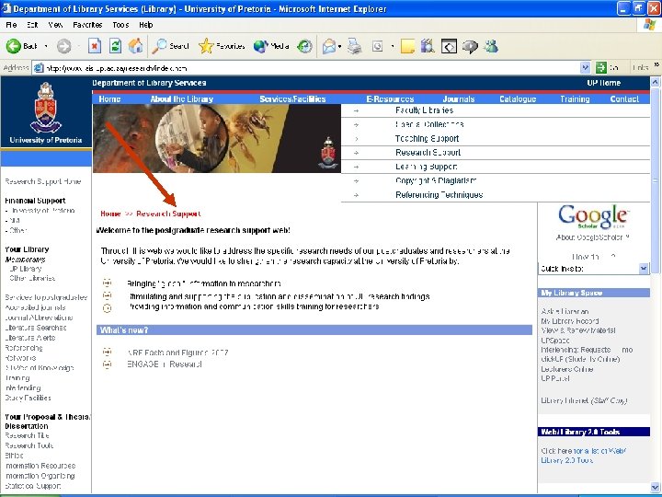Open the Help menu

click(146, 25)
